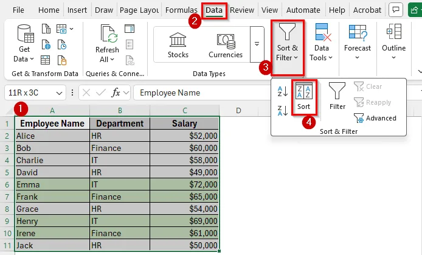This screenshot has height=255, width=422.
Task: Select the Stocks data type
Action: pyautogui.click(x=178, y=45)
